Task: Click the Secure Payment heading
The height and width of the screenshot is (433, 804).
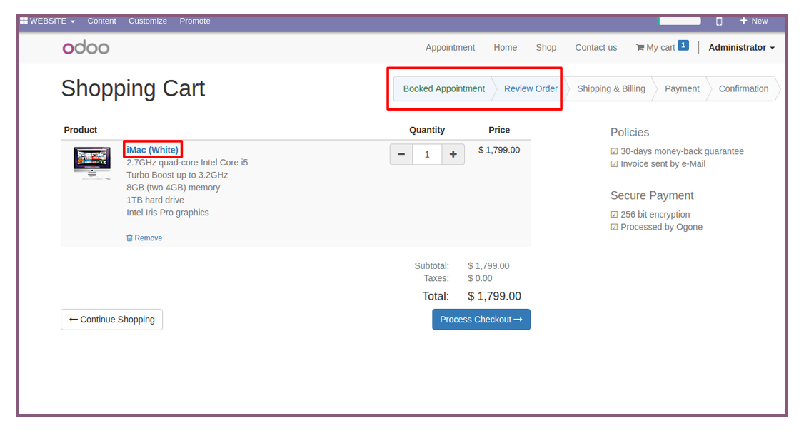Action: (652, 195)
